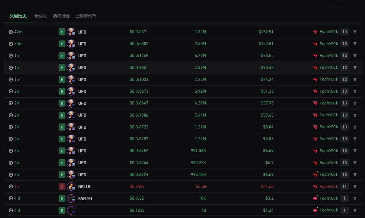Image resolution: width=365 pixels, height=218 pixels.
Task: Click the 11 badge in the BELLS row
Action: tap(344, 186)
